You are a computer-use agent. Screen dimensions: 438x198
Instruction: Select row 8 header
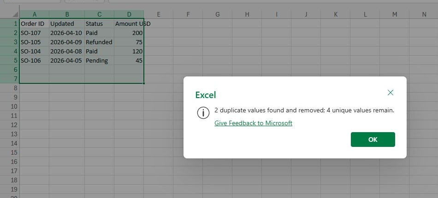[x=10, y=88]
